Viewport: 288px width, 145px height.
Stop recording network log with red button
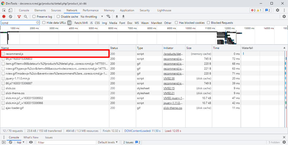click(4, 16)
